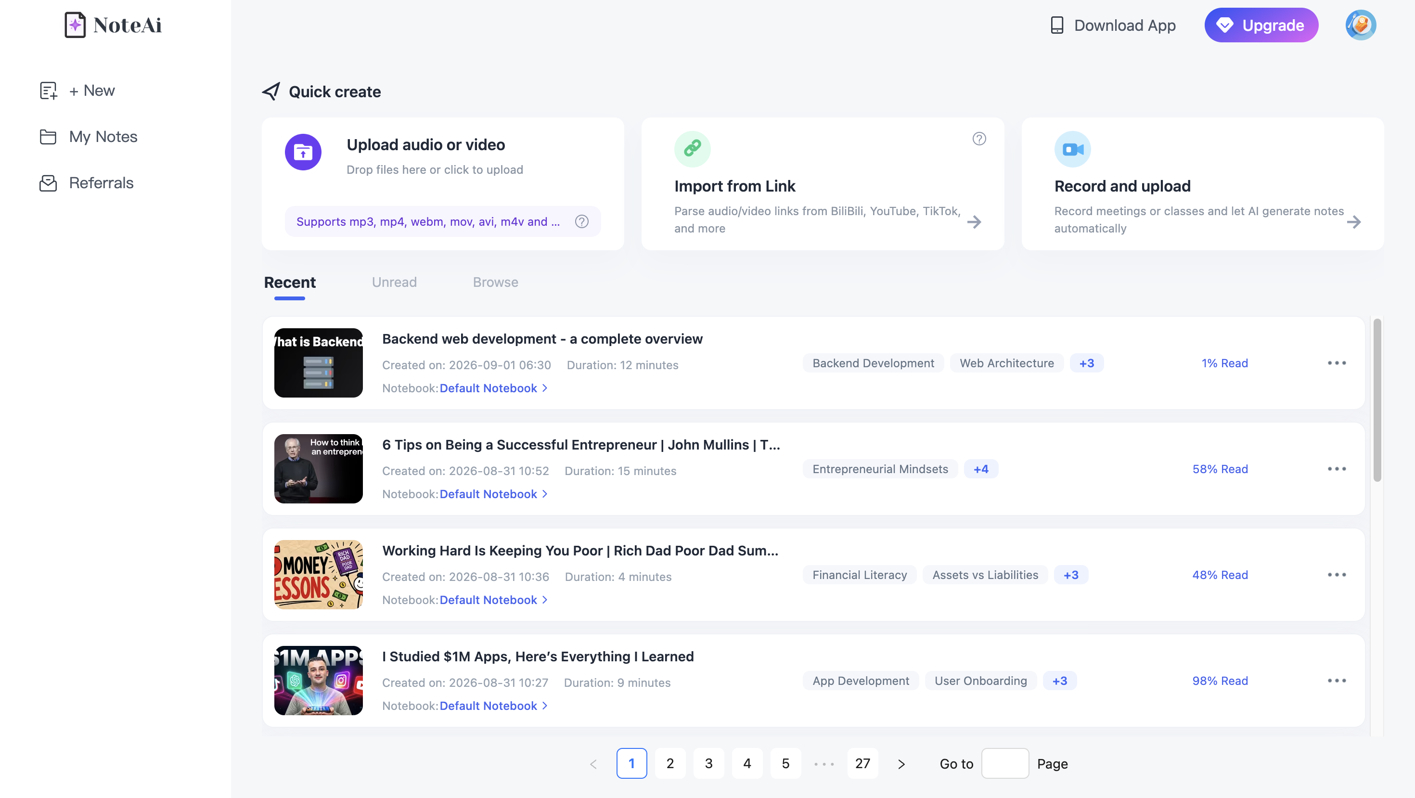Expand +3 tags on $1M Apps note
Screen dimensions: 1415x798
[x=1060, y=681]
